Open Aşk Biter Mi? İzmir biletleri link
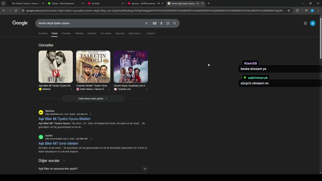 tap(58, 144)
